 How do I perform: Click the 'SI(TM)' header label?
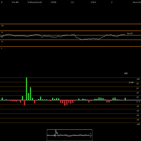tap(54, 2)
